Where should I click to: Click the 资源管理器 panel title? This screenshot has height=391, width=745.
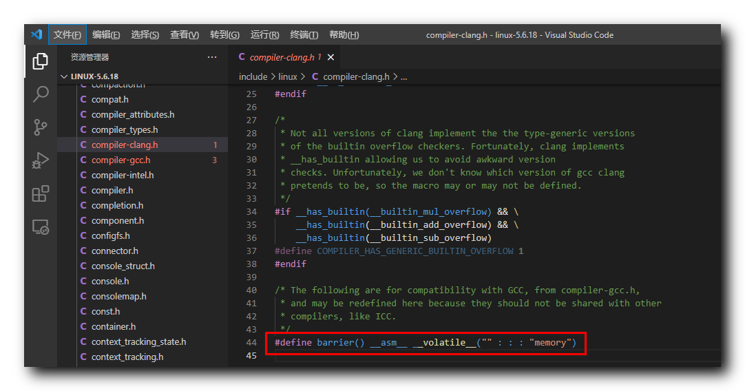point(90,57)
